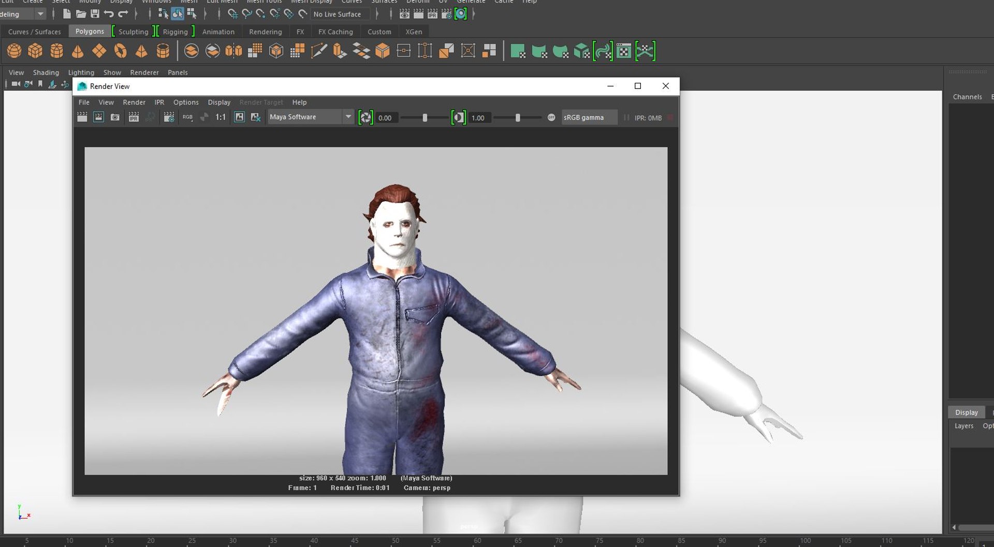Click the Automatic mapping UV shelf icon

(581, 51)
